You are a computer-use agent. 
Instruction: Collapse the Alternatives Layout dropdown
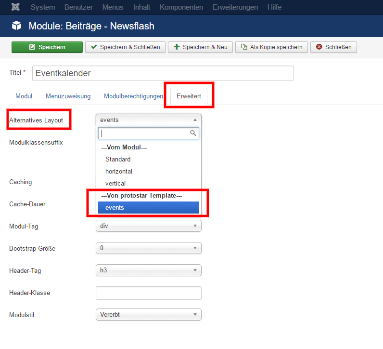[x=148, y=120]
